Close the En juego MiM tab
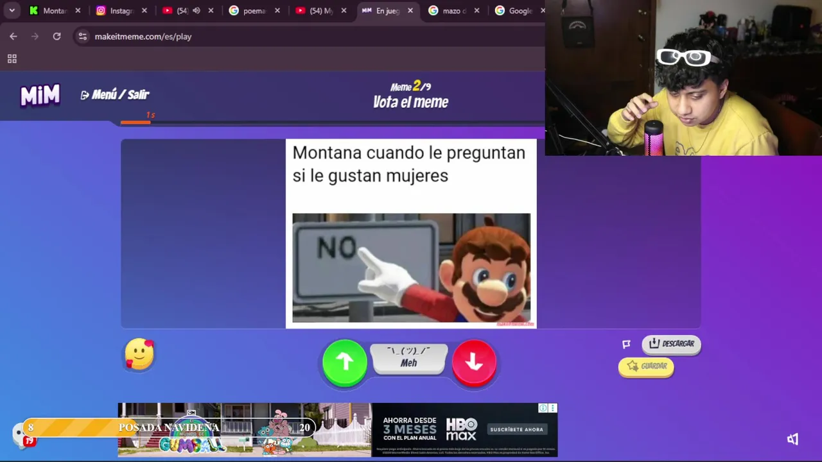Image resolution: width=822 pixels, height=462 pixels. click(x=410, y=11)
